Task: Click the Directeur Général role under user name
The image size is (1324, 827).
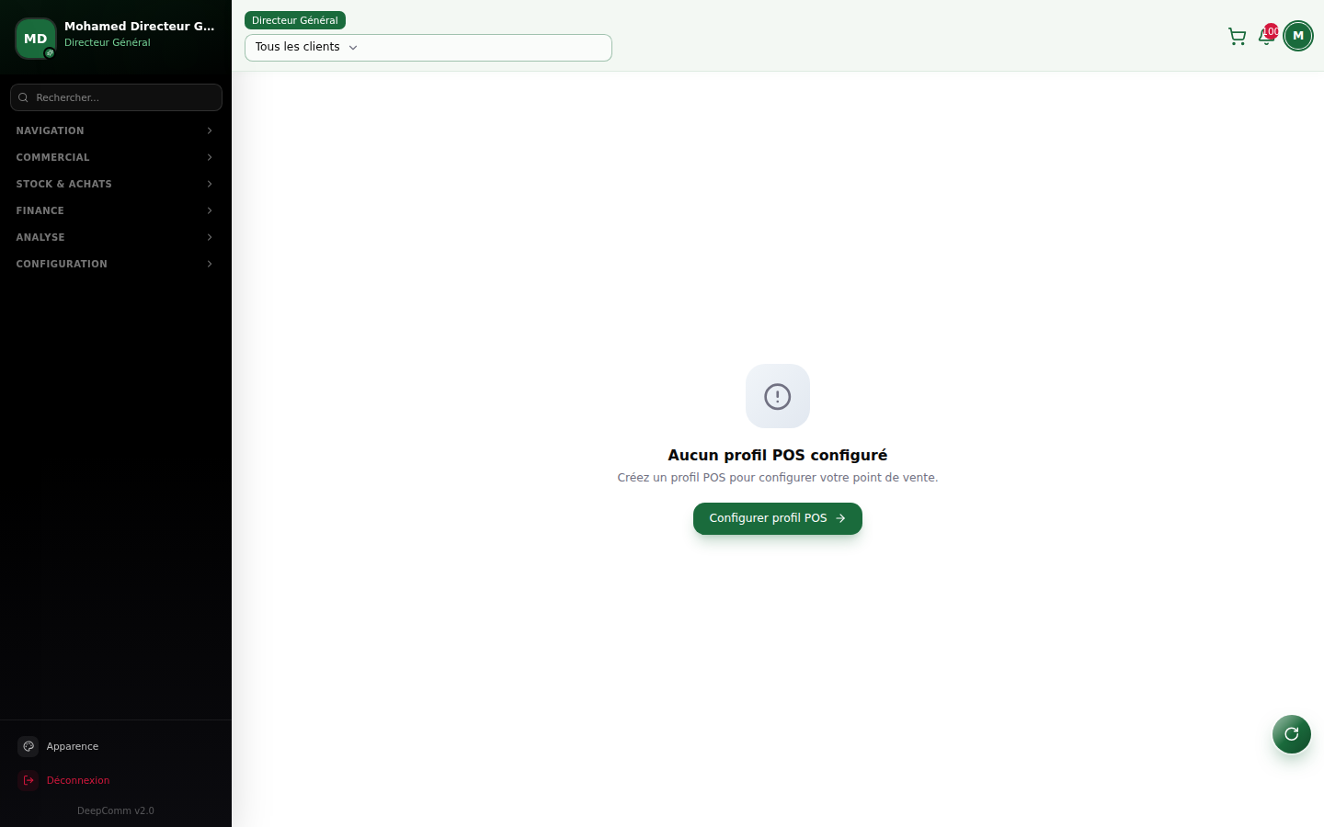Action: tap(108, 42)
